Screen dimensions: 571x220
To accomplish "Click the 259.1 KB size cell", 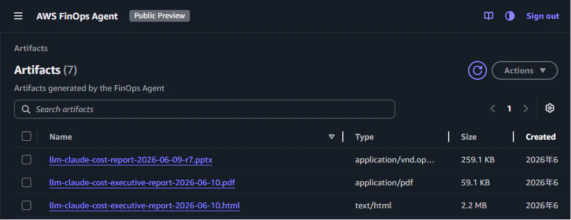I will pos(477,160).
